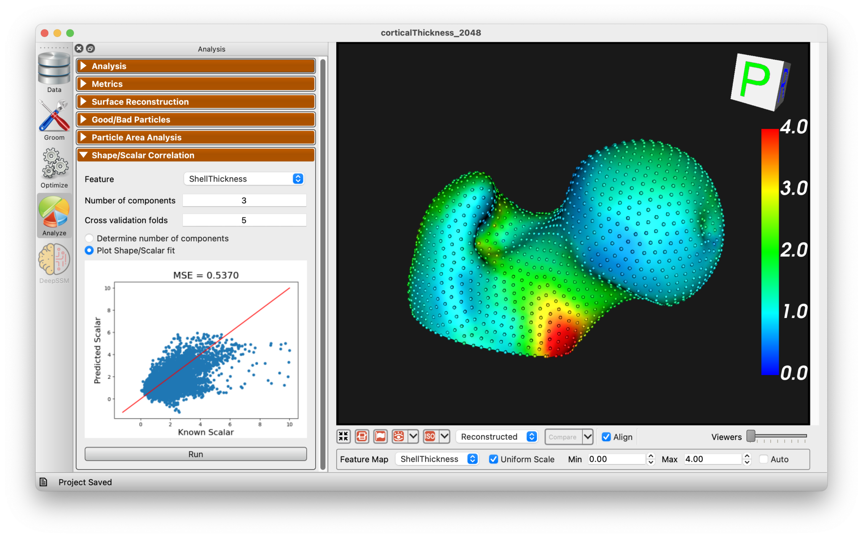
Task: Toggle the ISO surface visibility icon
Action: 430,436
